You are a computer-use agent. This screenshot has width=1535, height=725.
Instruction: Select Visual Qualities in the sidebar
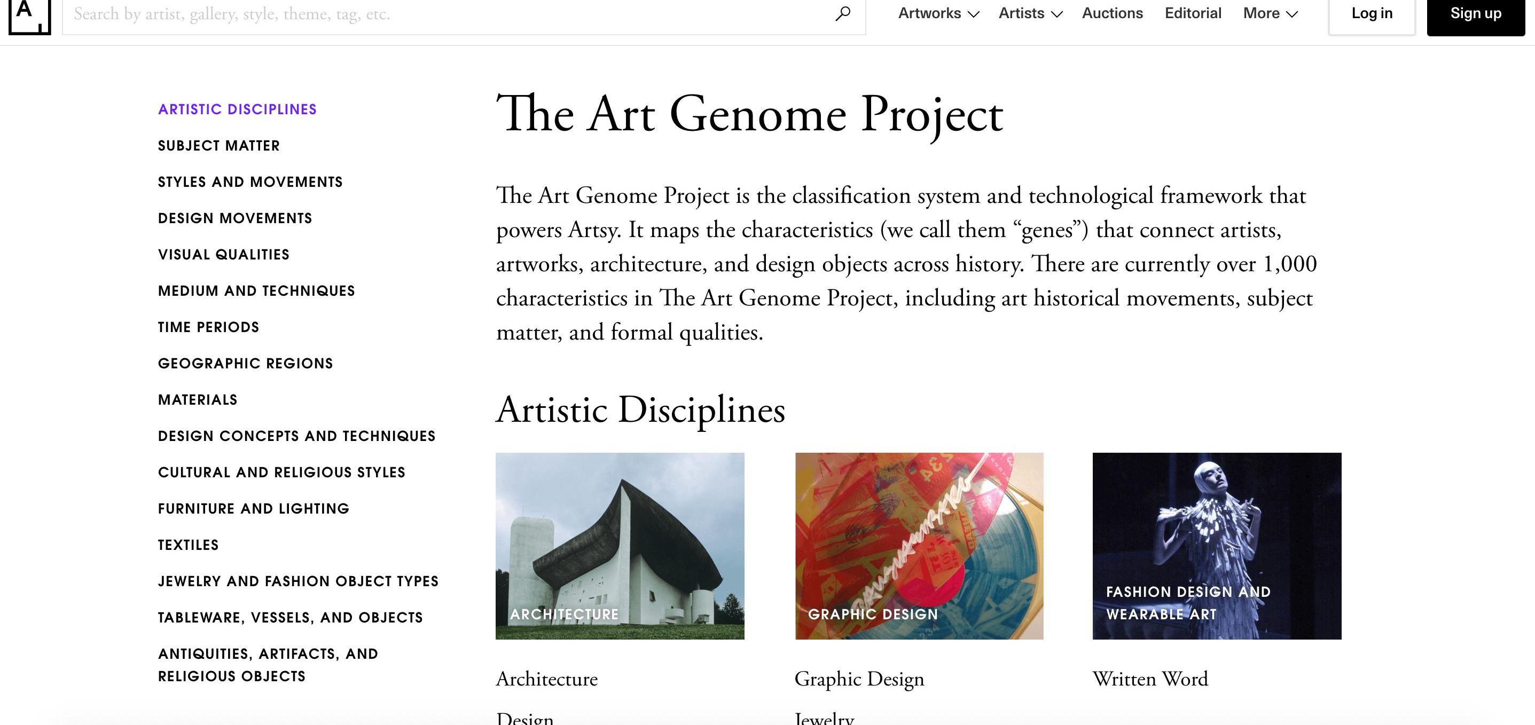(223, 255)
